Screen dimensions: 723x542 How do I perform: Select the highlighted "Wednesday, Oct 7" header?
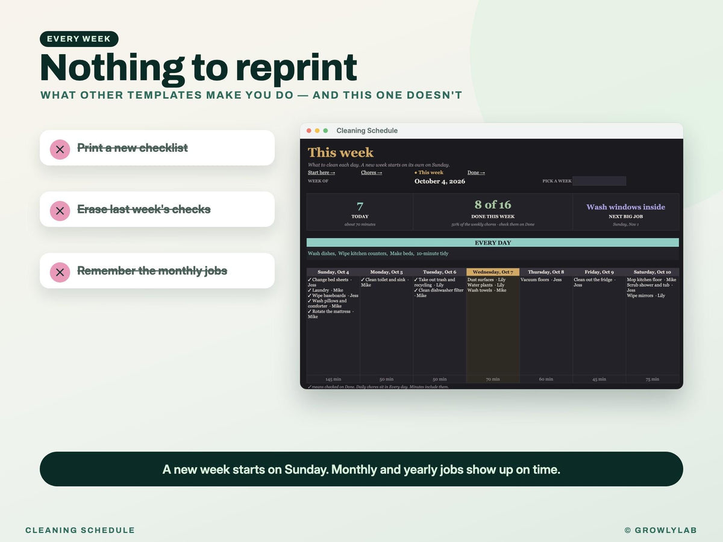[493, 272]
